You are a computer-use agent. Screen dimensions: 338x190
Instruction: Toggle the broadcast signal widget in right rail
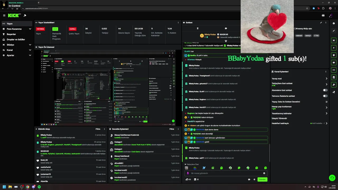pyautogui.click(x=334, y=70)
